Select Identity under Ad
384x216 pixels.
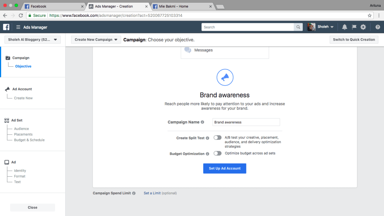[x=20, y=171]
